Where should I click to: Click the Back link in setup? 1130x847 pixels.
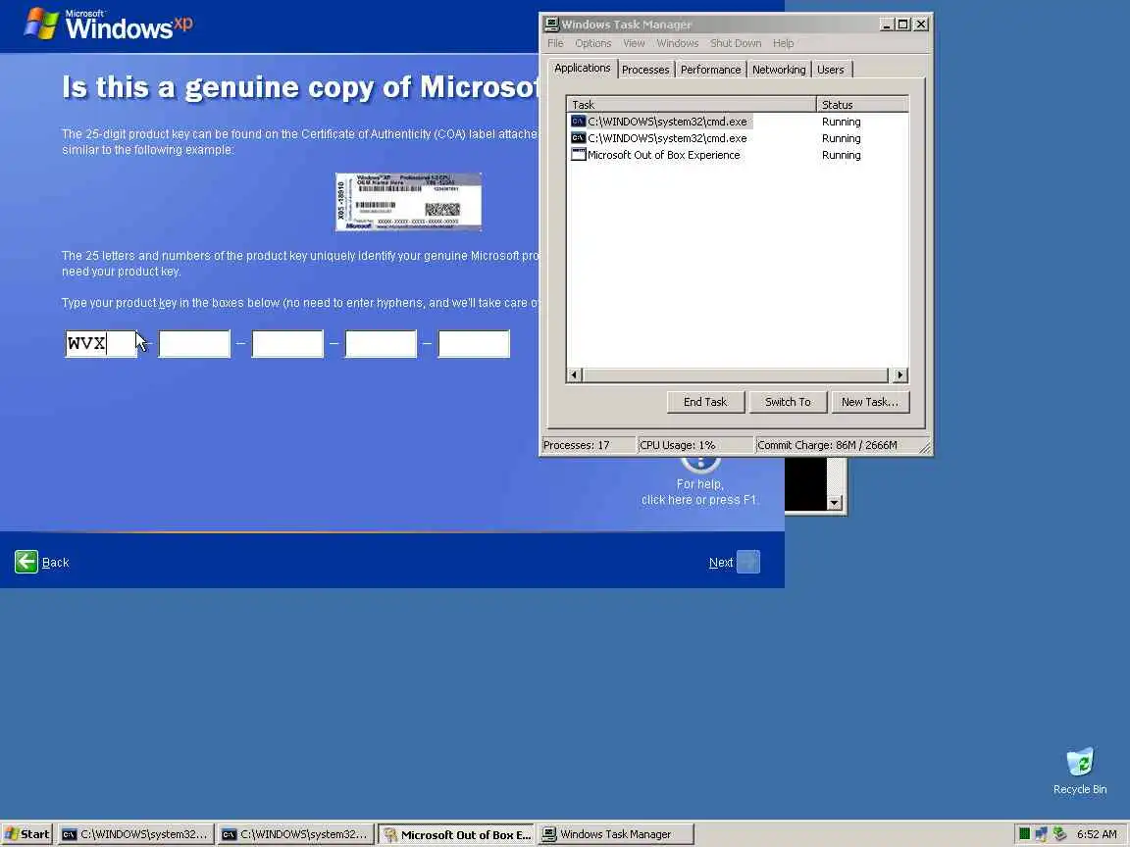click(x=56, y=563)
